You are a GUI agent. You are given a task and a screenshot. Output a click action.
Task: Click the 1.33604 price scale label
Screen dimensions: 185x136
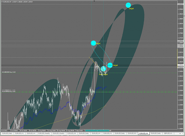(x=181, y=90)
